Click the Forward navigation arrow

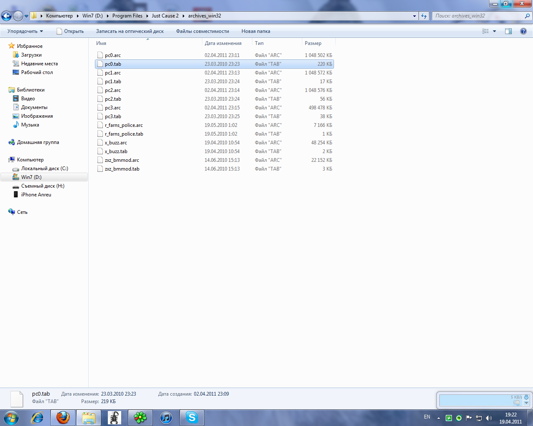(x=18, y=16)
